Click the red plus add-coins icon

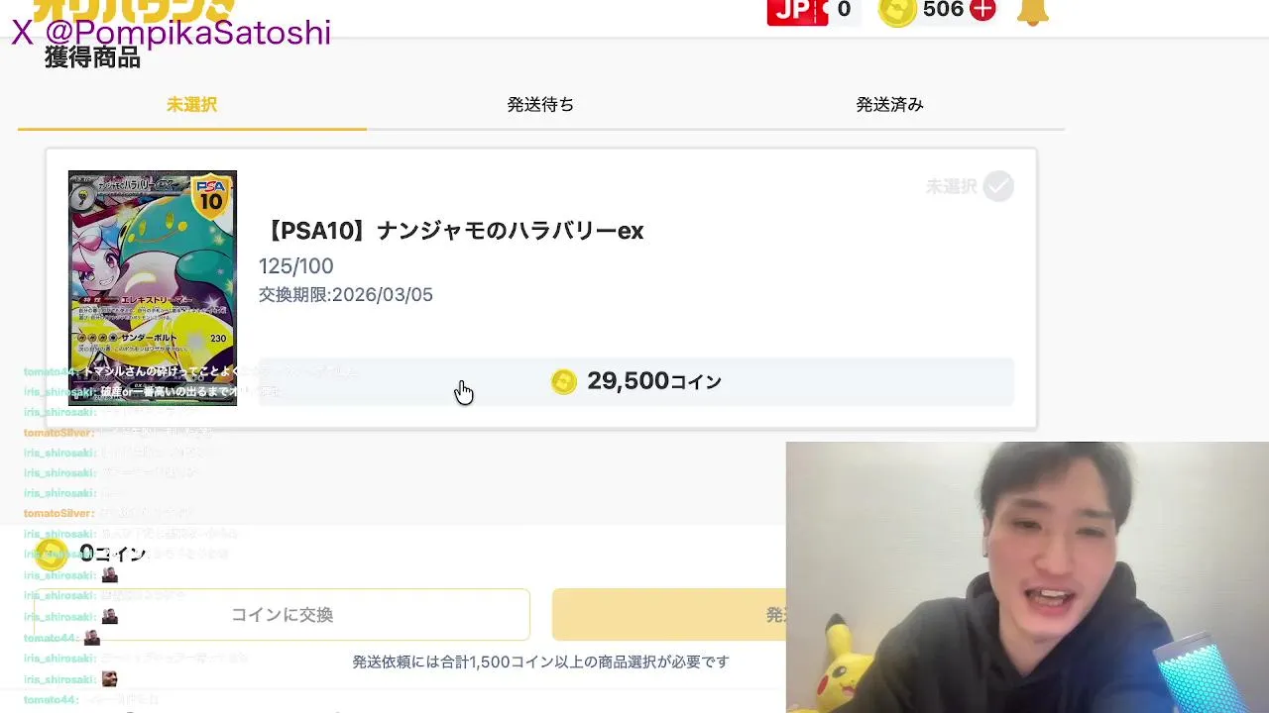(982, 10)
